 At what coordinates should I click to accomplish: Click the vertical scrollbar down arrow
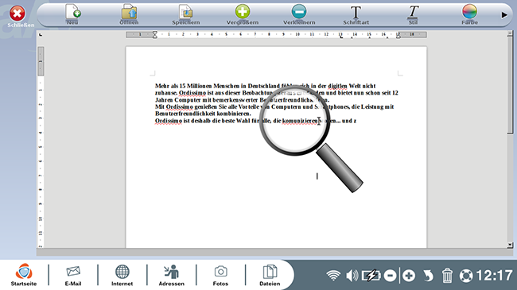click(x=510, y=245)
